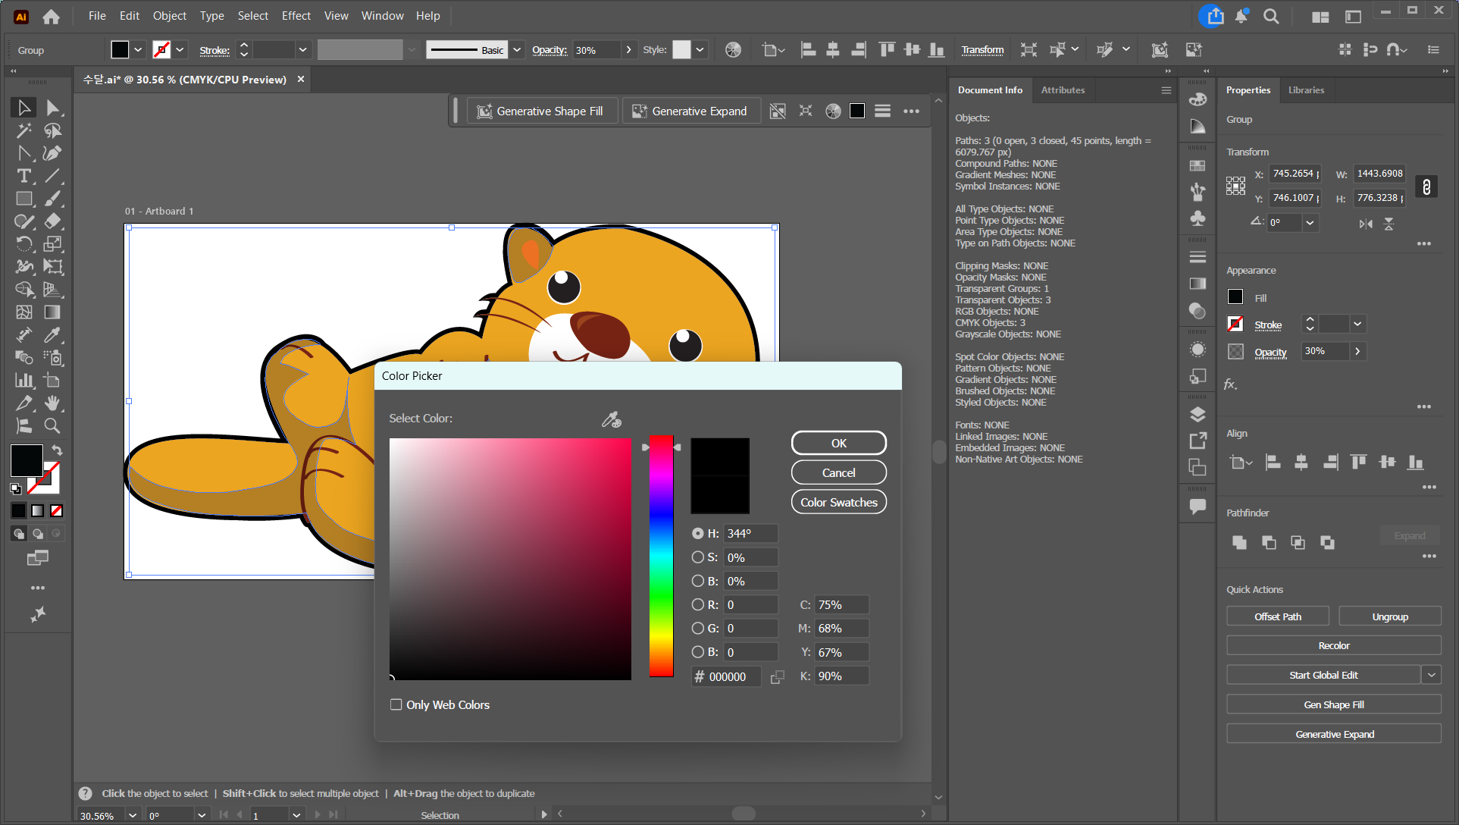The height and width of the screenshot is (825, 1459).
Task: Select the Eraser tool
Action: (52, 221)
